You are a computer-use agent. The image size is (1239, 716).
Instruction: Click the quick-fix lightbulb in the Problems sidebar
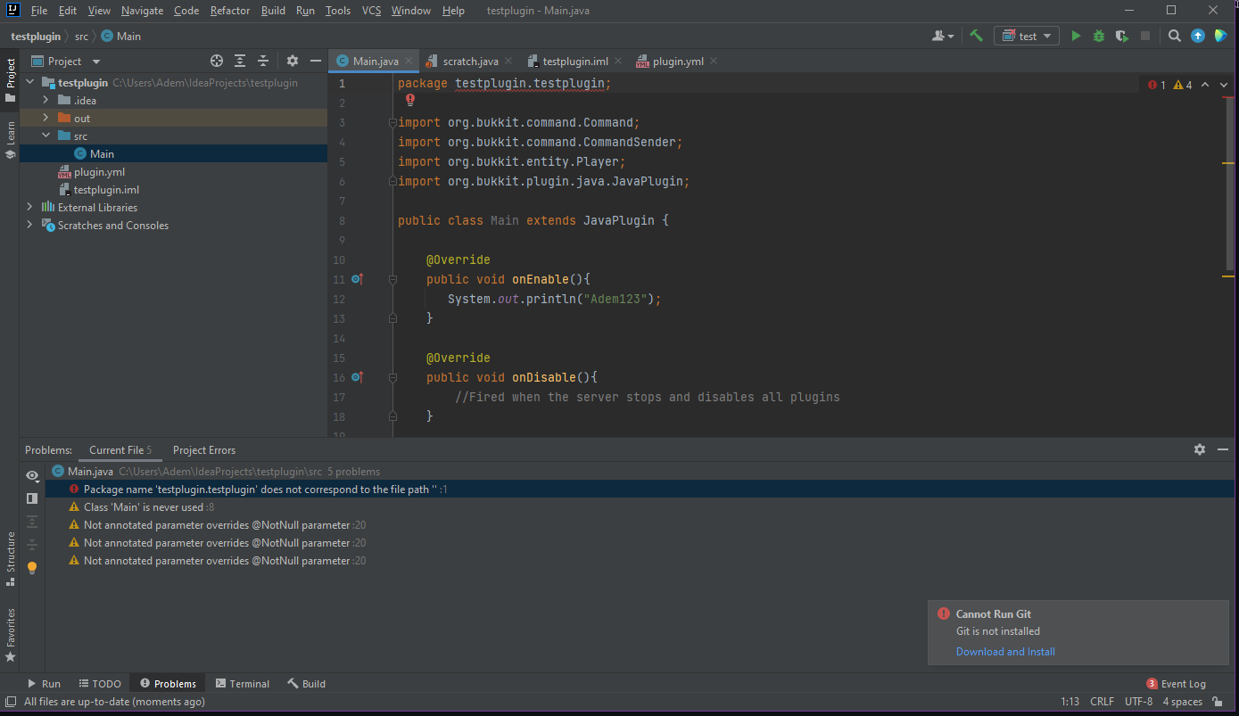[32, 567]
